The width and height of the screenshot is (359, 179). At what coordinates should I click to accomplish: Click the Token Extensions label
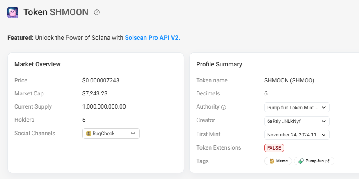click(219, 148)
